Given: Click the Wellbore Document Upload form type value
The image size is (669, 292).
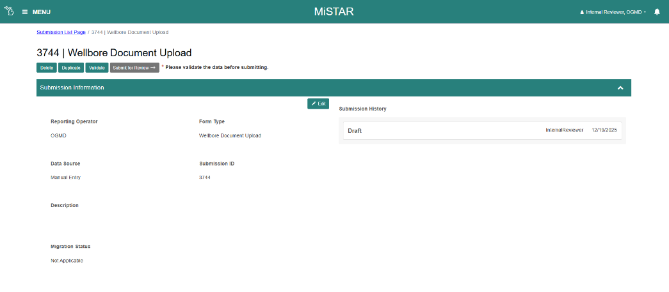Looking at the screenshot, I should tap(230, 136).
